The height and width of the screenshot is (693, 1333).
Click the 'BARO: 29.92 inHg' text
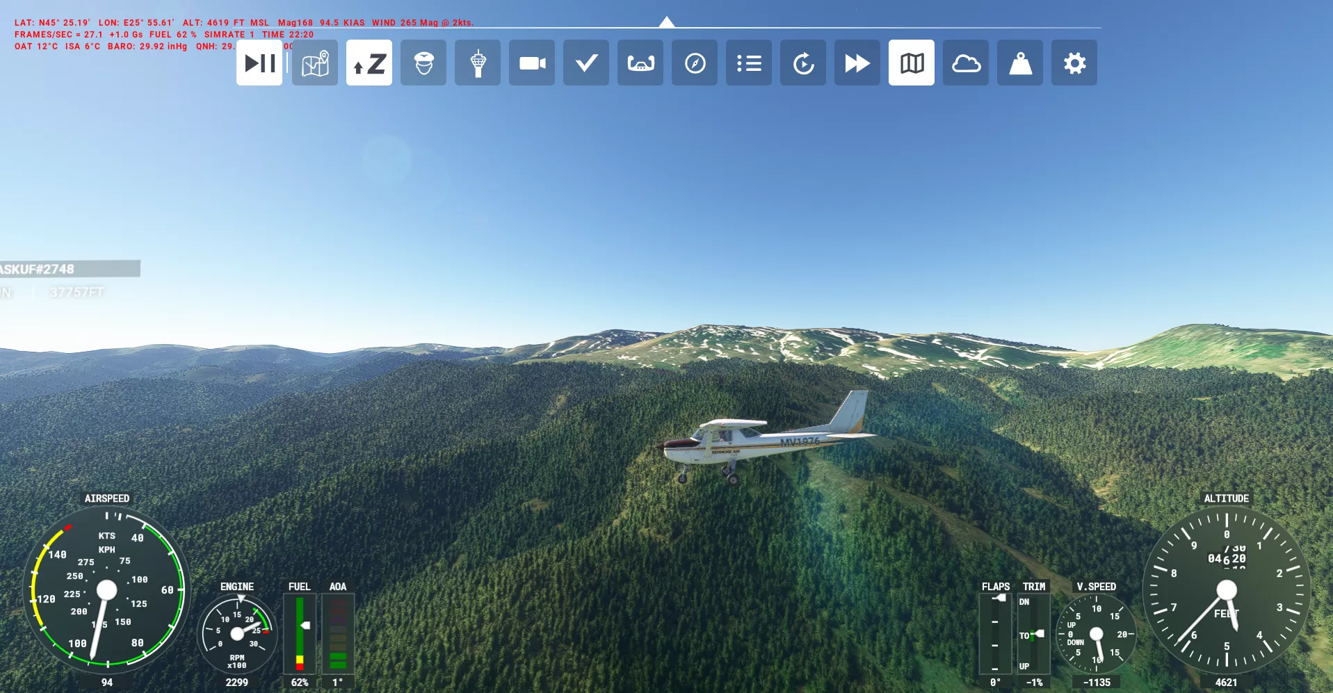pos(147,47)
